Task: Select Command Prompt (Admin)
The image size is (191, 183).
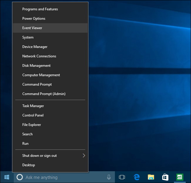Action: point(44,94)
